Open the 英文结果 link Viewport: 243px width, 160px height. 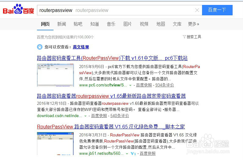tap(81, 47)
